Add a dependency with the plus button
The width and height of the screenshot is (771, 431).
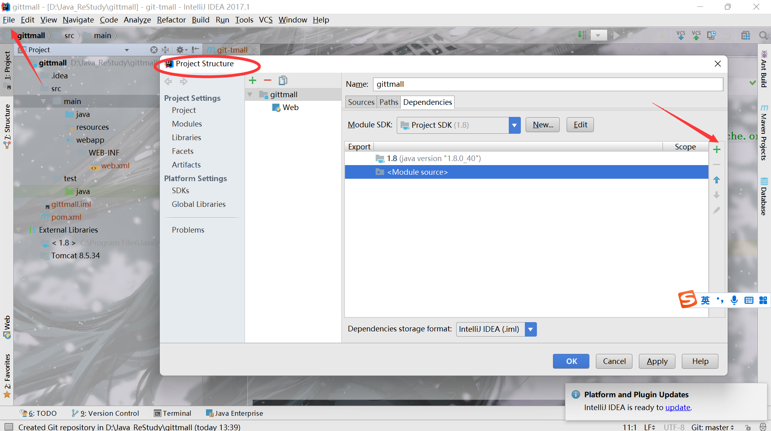(717, 150)
